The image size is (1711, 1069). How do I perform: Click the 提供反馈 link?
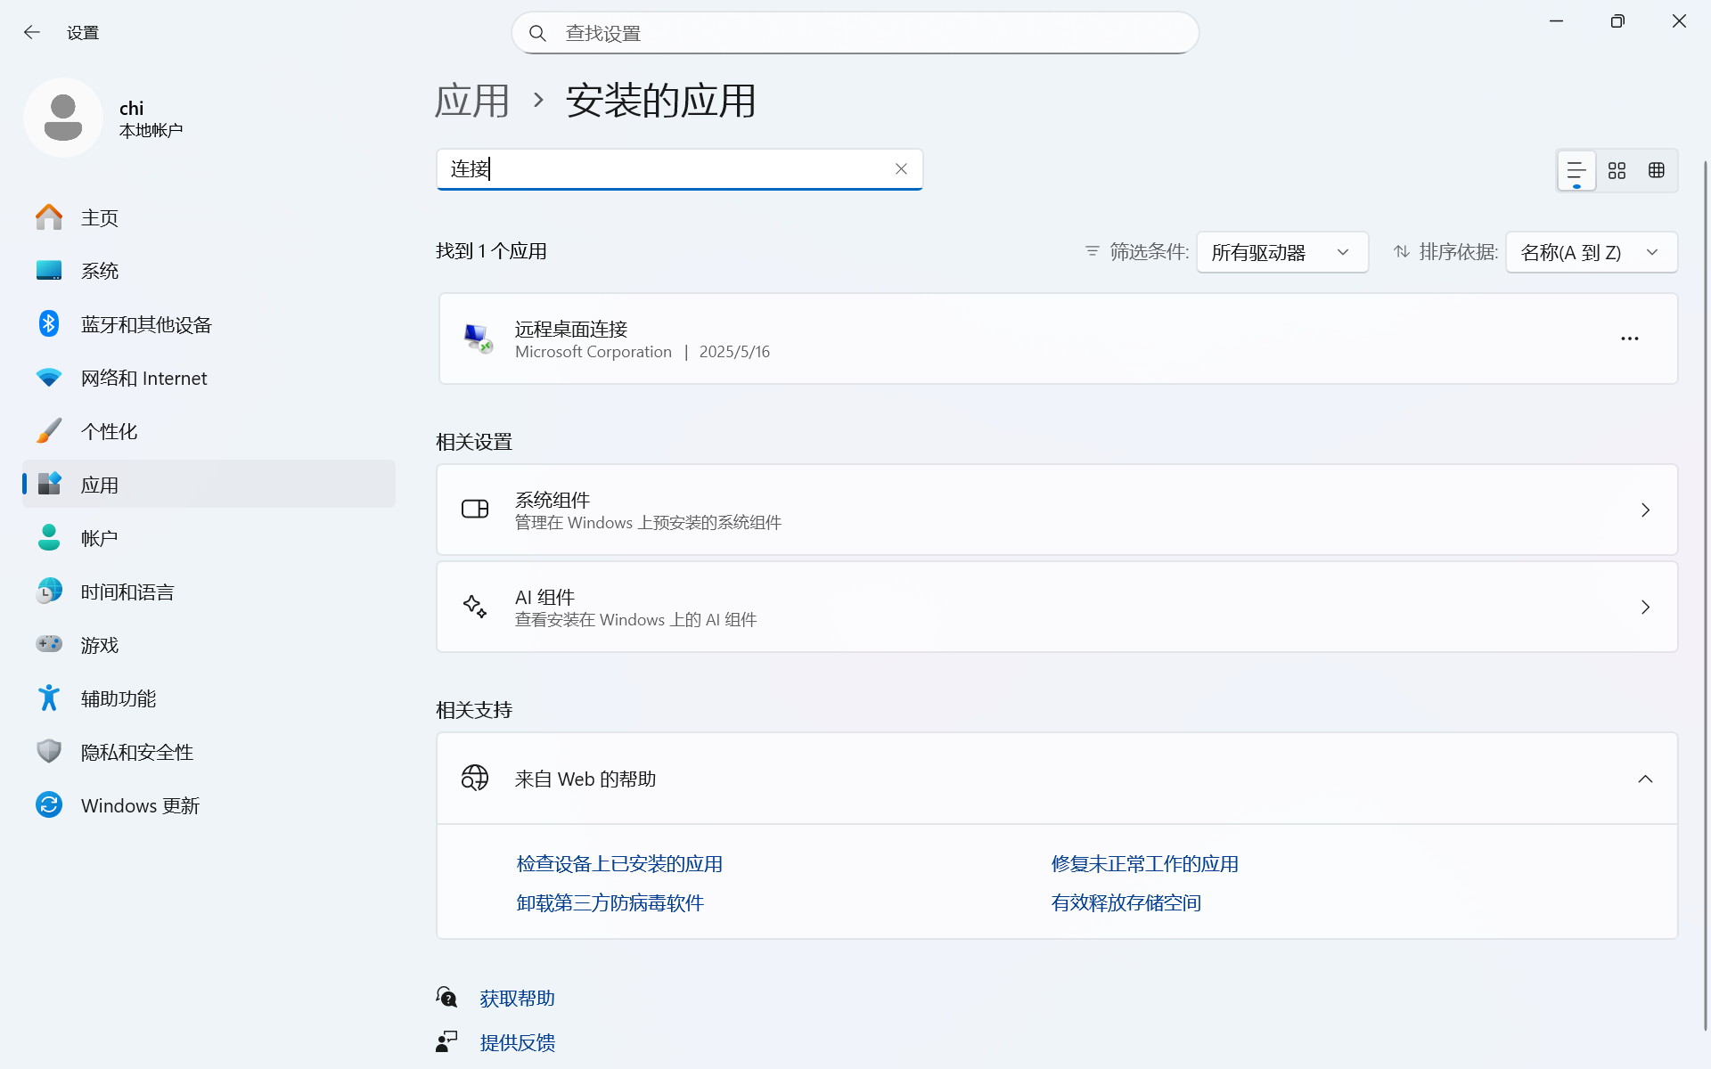[x=517, y=1043]
